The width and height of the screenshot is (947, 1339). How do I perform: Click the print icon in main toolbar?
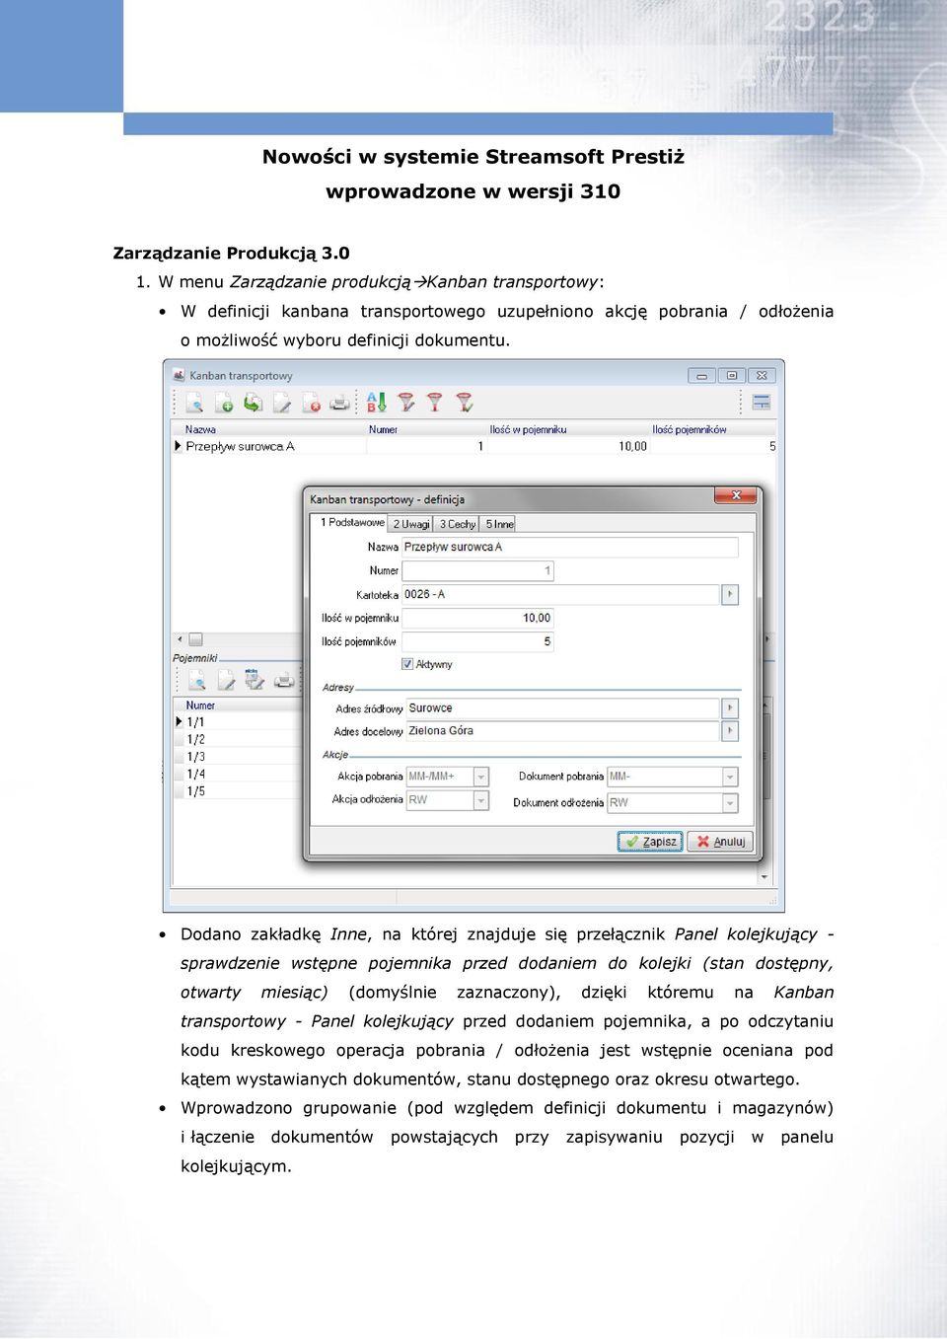pyautogui.click(x=339, y=403)
